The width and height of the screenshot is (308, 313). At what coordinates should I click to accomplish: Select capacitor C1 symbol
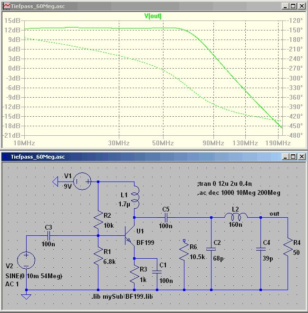pos(157,272)
